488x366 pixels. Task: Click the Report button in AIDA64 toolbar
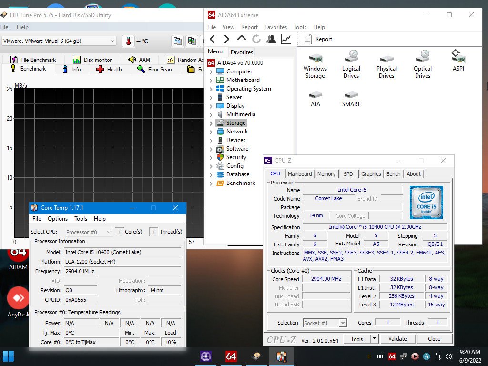coord(318,39)
